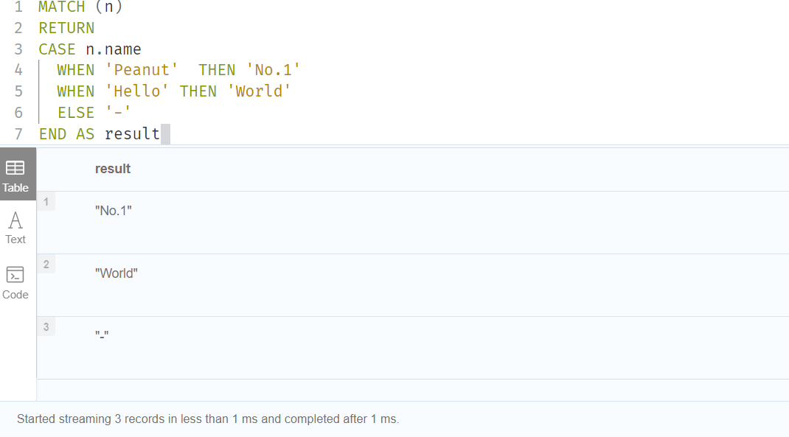Click the MATCH keyword on line one
Image resolution: width=789 pixels, height=437 pixels.
click(62, 7)
